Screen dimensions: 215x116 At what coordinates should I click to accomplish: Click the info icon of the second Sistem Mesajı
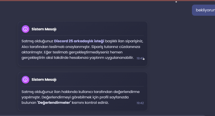26,80
